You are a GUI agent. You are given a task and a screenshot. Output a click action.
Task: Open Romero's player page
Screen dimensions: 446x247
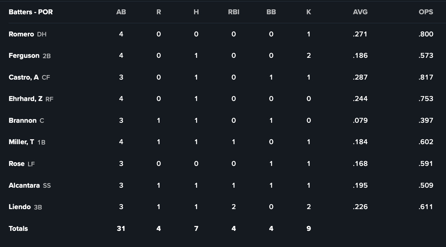coord(21,34)
